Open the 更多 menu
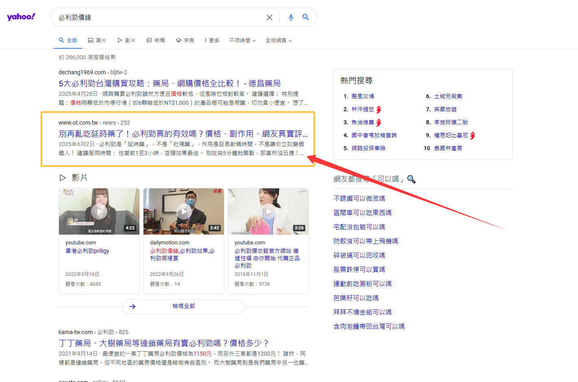 pos(212,40)
